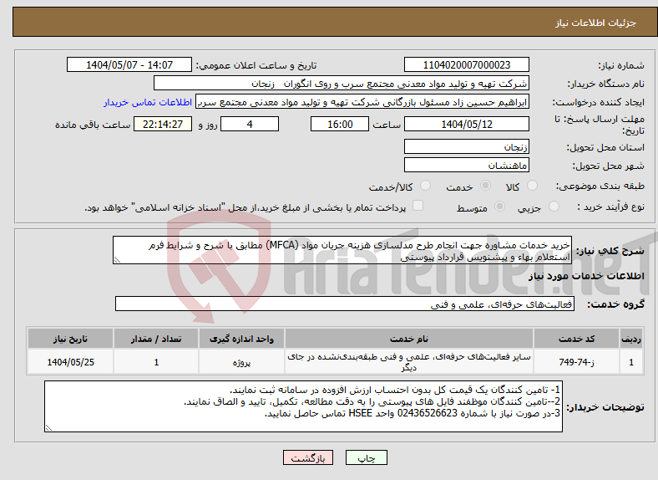
Task: Click the تعداد / مقدار column header
Action: [156, 339]
